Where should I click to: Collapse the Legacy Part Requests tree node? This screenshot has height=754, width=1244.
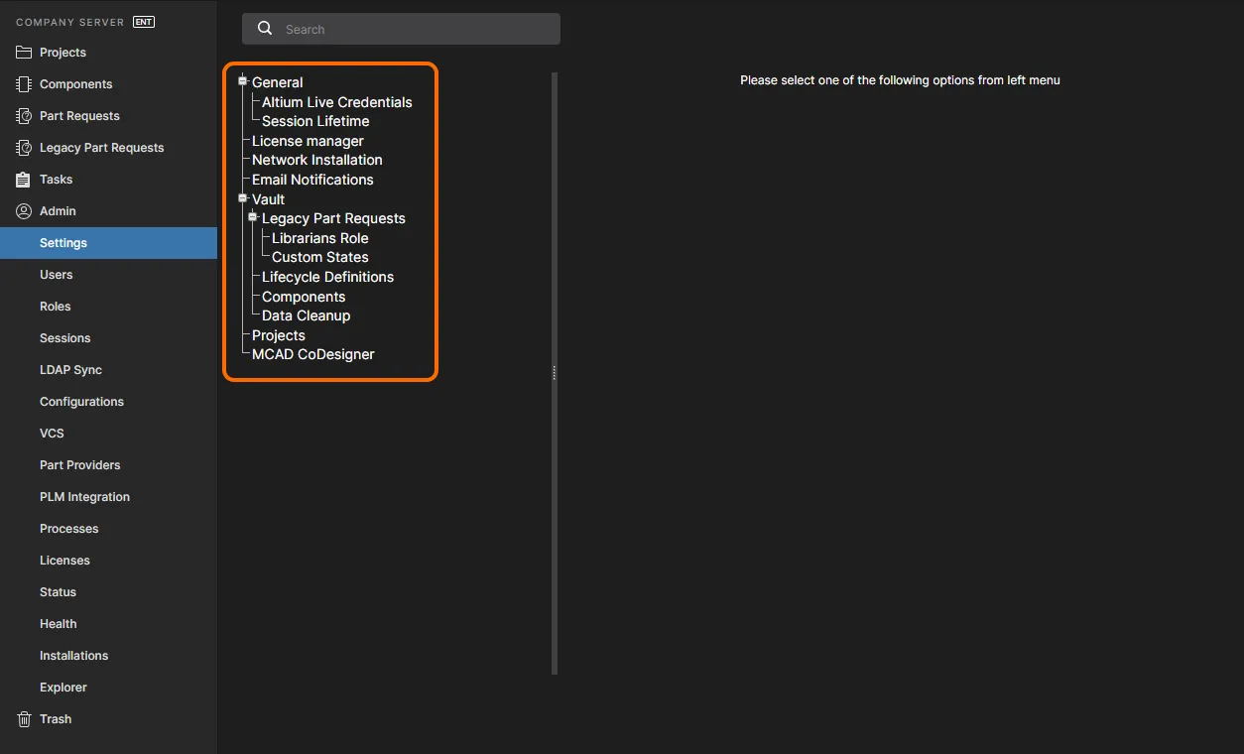click(x=252, y=217)
